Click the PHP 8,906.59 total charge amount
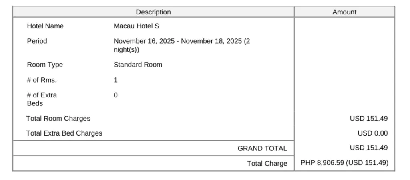This screenshot has width=410, height=180. pos(344,163)
